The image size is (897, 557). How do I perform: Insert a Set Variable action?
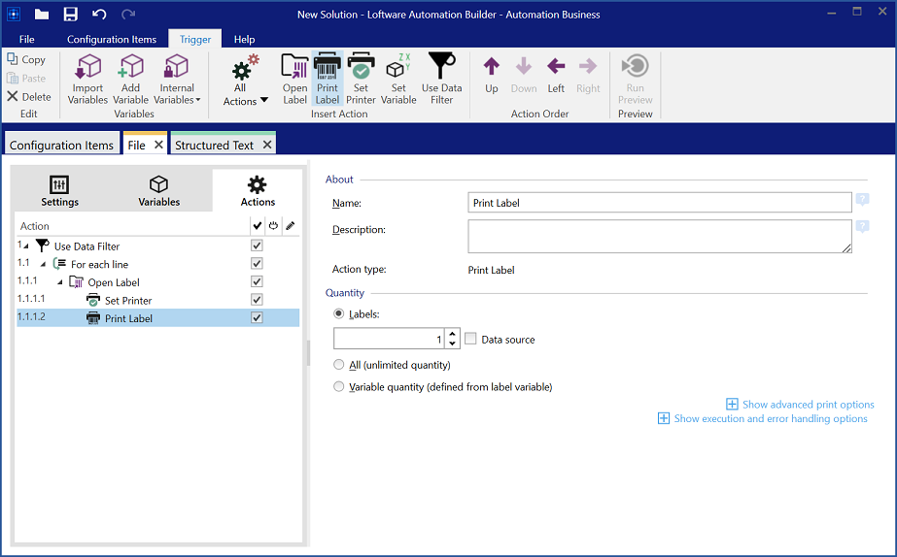[398, 79]
